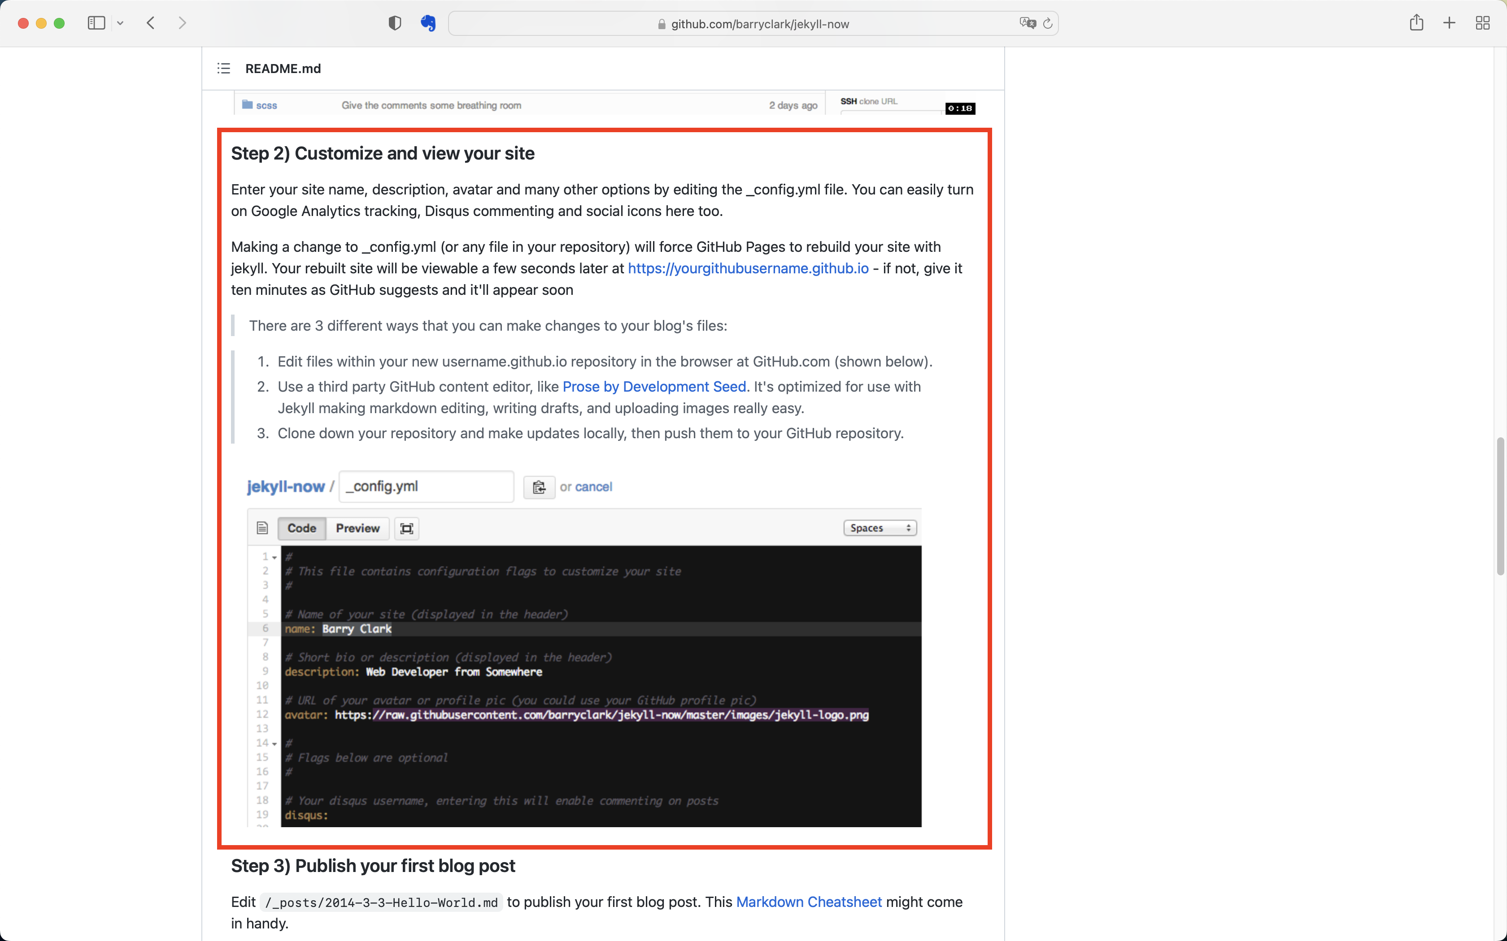Click the name: Barry Clark line
The height and width of the screenshot is (941, 1507).
338,629
